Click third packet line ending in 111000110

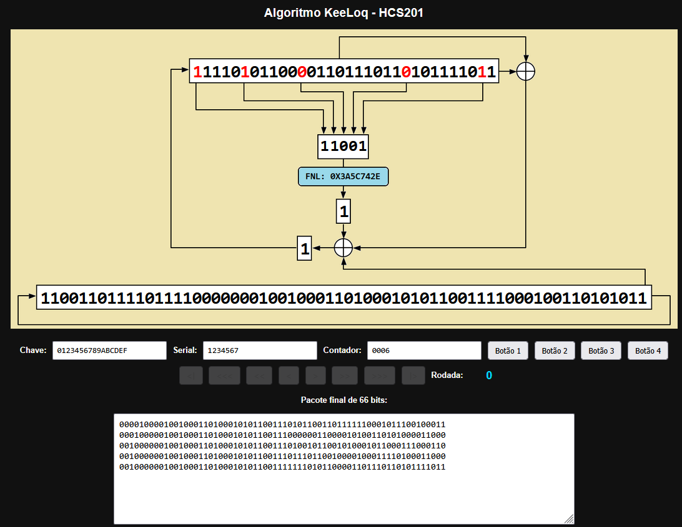[282, 446]
